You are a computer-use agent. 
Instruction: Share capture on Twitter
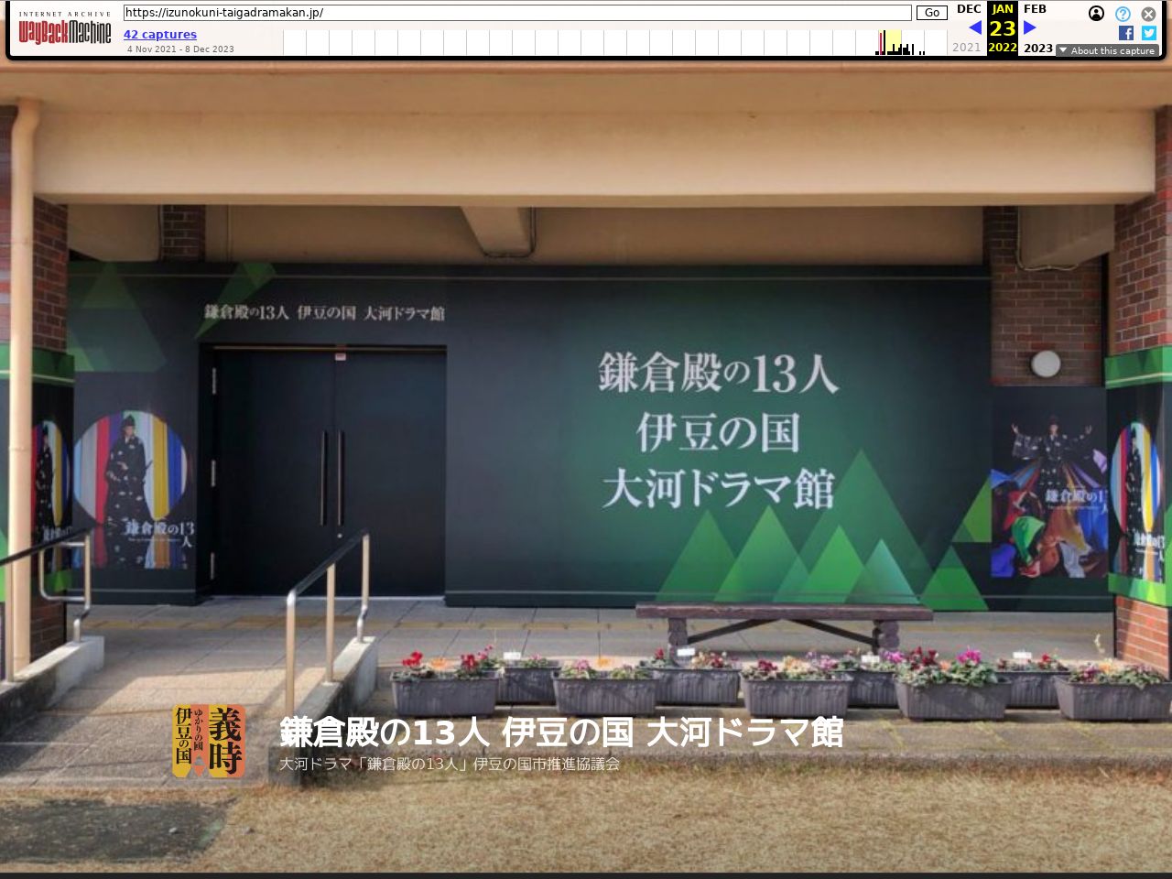tap(1149, 33)
